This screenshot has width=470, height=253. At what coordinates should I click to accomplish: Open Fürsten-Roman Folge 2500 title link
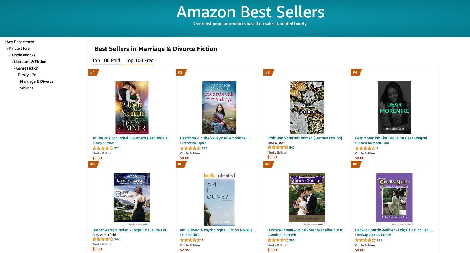(x=306, y=230)
